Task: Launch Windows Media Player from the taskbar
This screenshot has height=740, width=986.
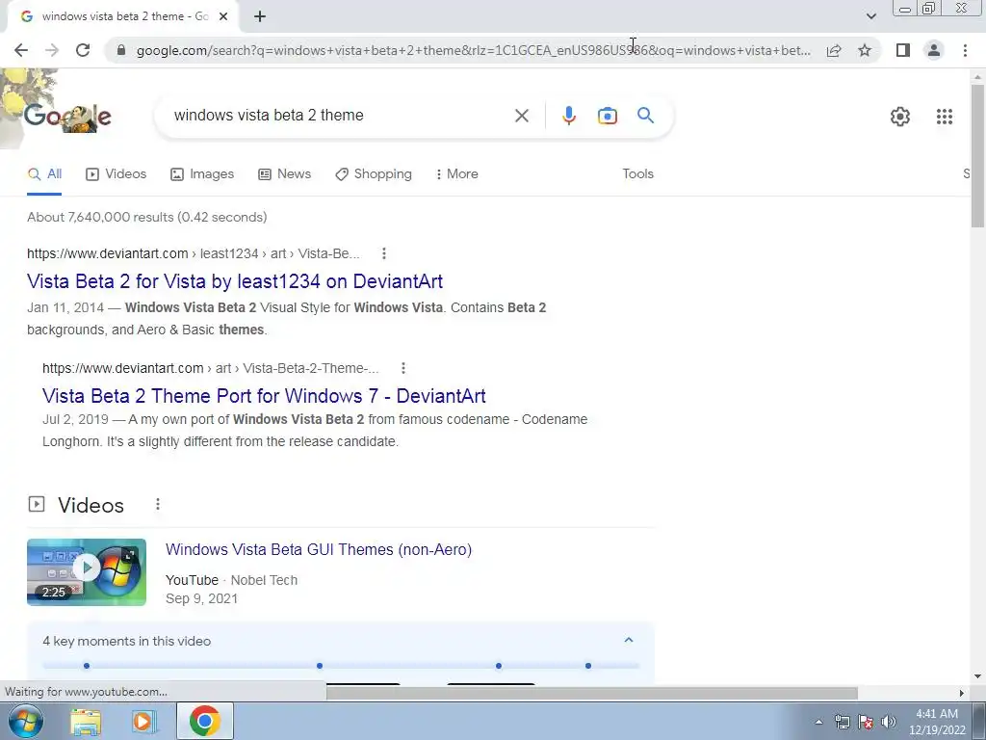Action: pyautogui.click(x=143, y=722)
